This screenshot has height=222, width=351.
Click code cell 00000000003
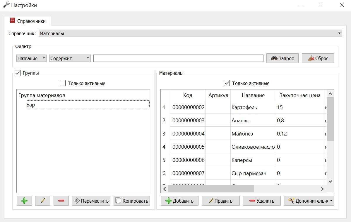(x=188, y=121)
